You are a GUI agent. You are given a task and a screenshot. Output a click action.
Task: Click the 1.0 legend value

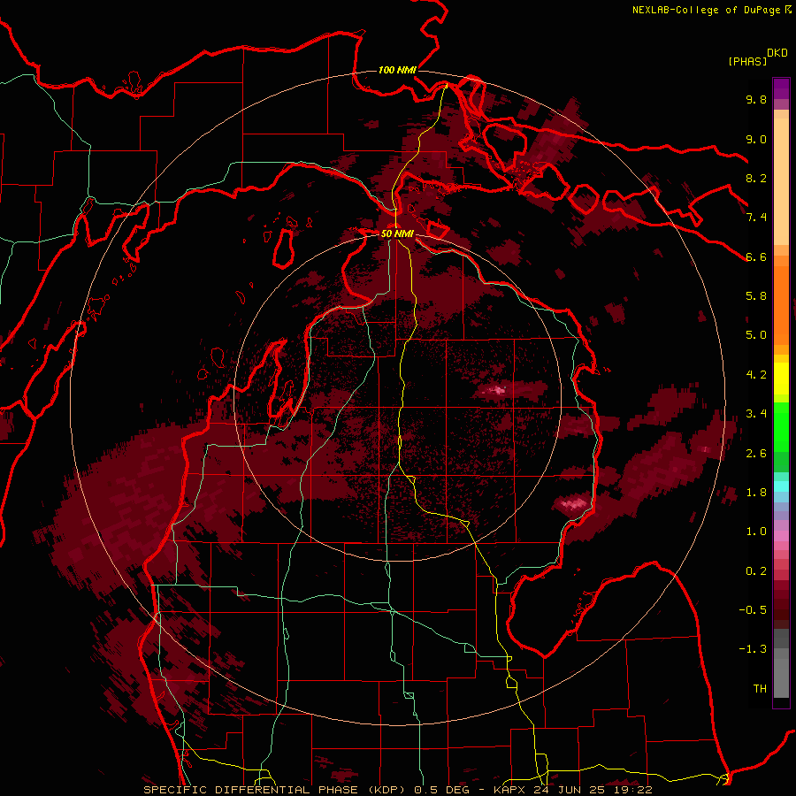756,532
